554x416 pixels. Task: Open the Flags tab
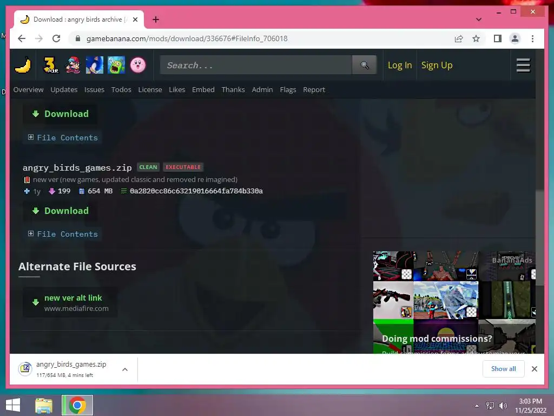288,89
